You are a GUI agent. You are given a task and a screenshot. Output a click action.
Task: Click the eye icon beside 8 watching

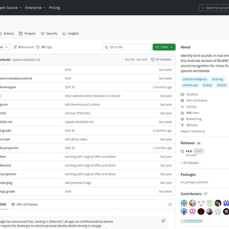pos(182,119)
